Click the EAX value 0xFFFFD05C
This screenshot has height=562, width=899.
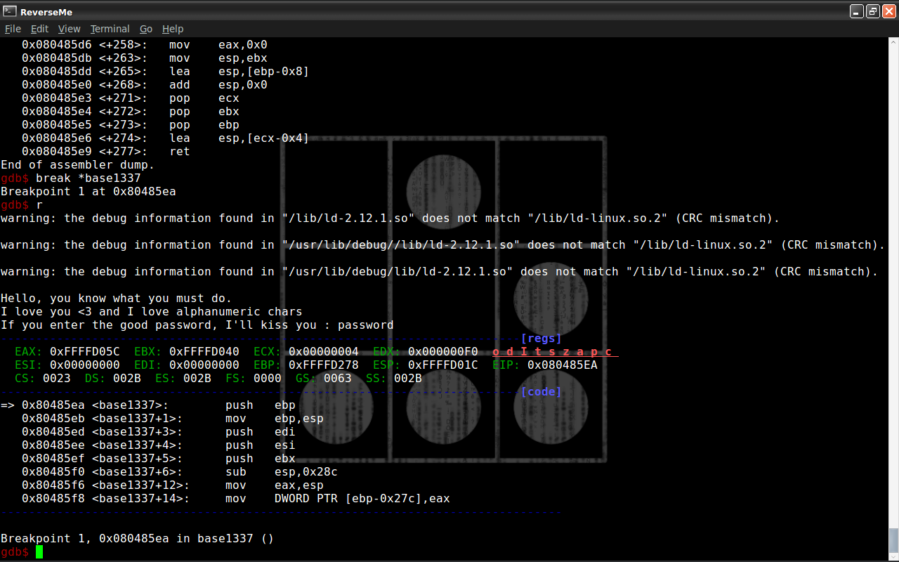tap(85, 352)
